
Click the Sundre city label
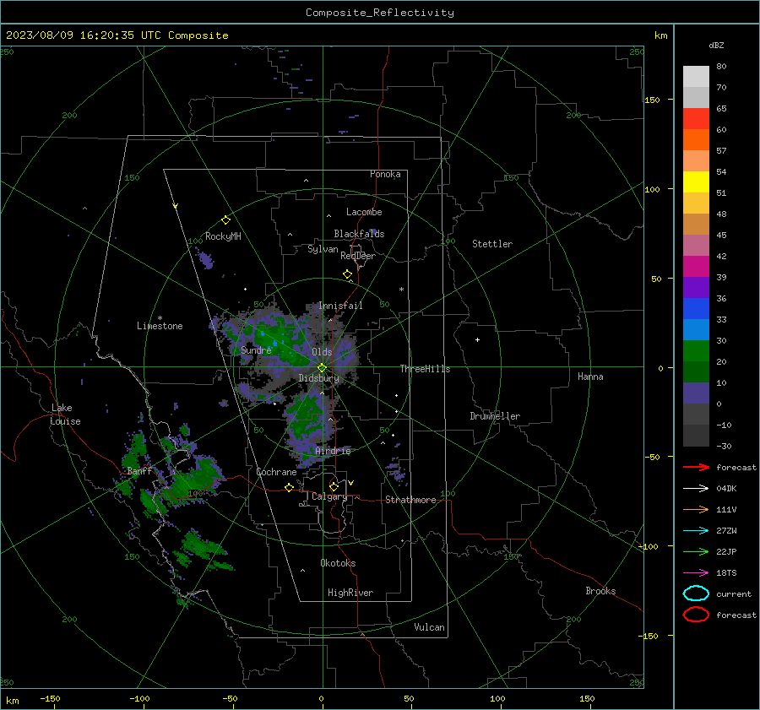(256, 350)
